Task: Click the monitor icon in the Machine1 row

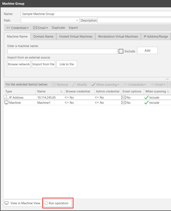Action: [x=6, y=103]
